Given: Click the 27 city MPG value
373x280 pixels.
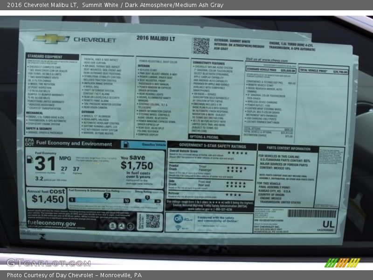Looking at the screenshot, I should click(64, 169).
